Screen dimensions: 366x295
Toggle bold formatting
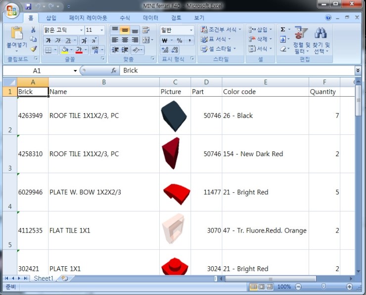tap(48, 41)
